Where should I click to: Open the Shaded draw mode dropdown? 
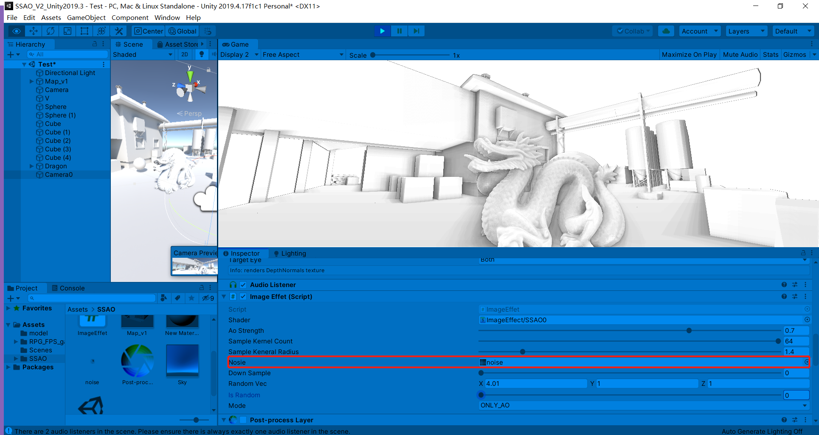[143, 54]
